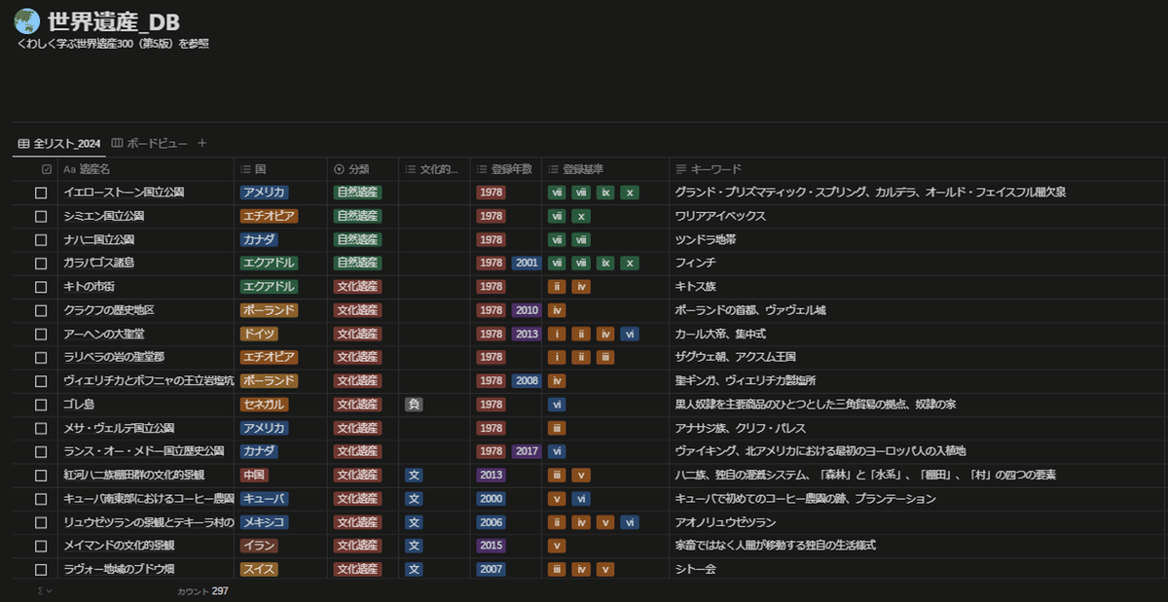Click the 2007 year tag in ラヴォー row
The height and width of the screenshot is (602, 1168).
[492, 569]
